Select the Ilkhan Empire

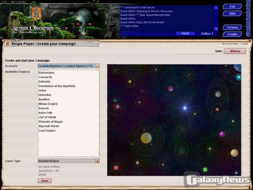[x=48, y=104]
